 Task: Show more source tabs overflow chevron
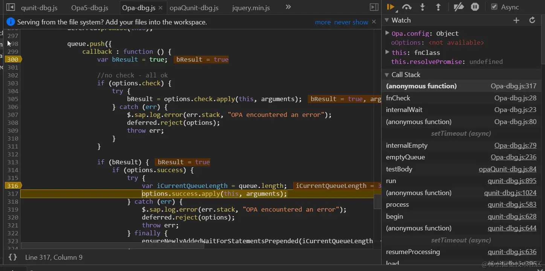pyautogui.click(x=288, y=7)
